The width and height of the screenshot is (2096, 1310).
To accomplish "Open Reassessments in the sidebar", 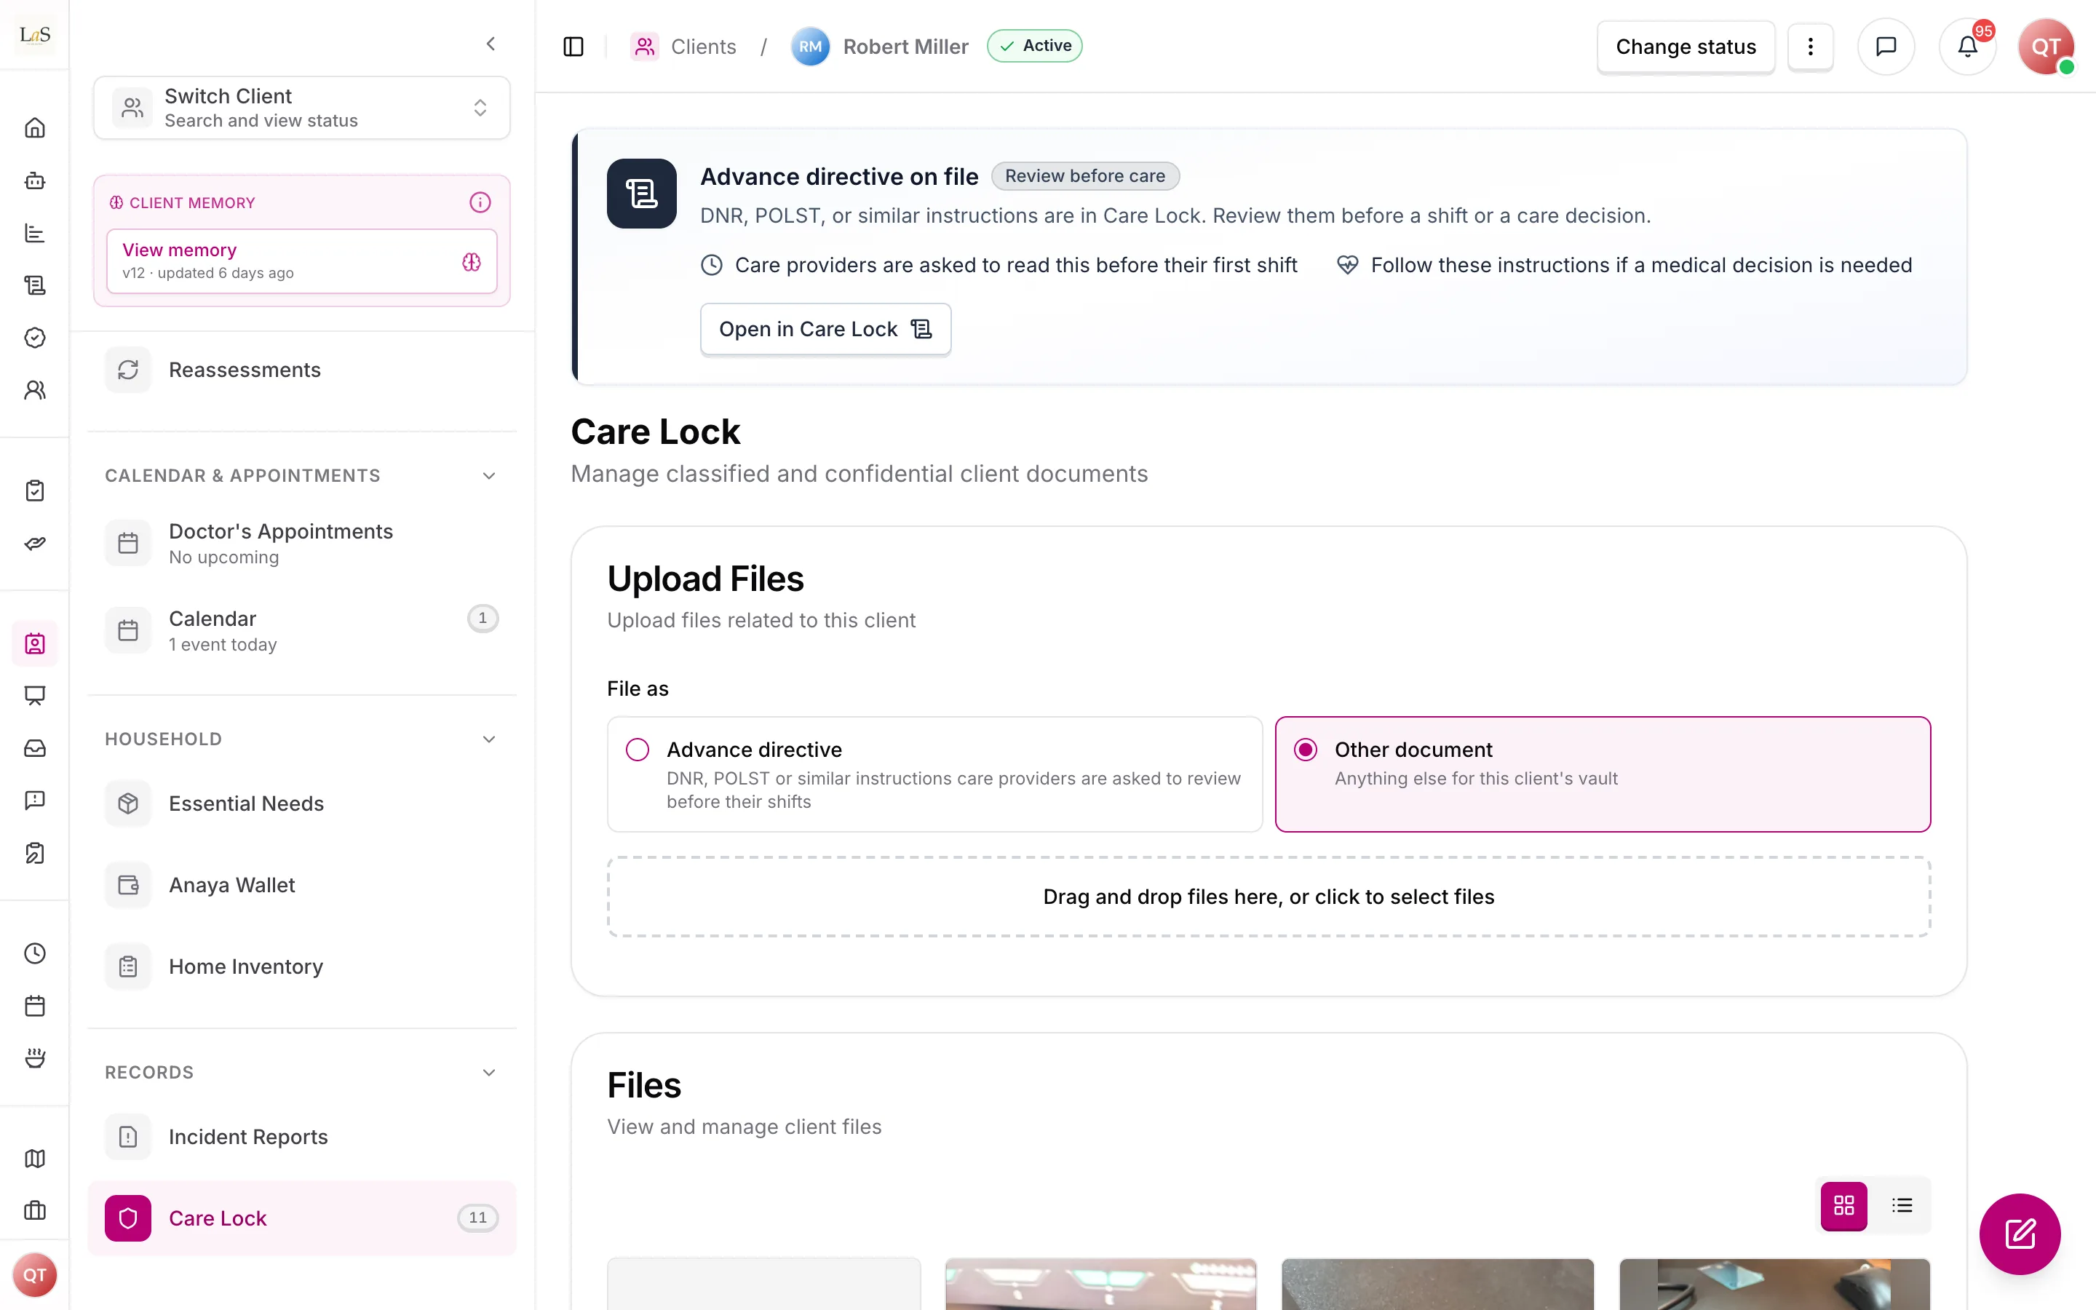I will [x=301, y=370].
